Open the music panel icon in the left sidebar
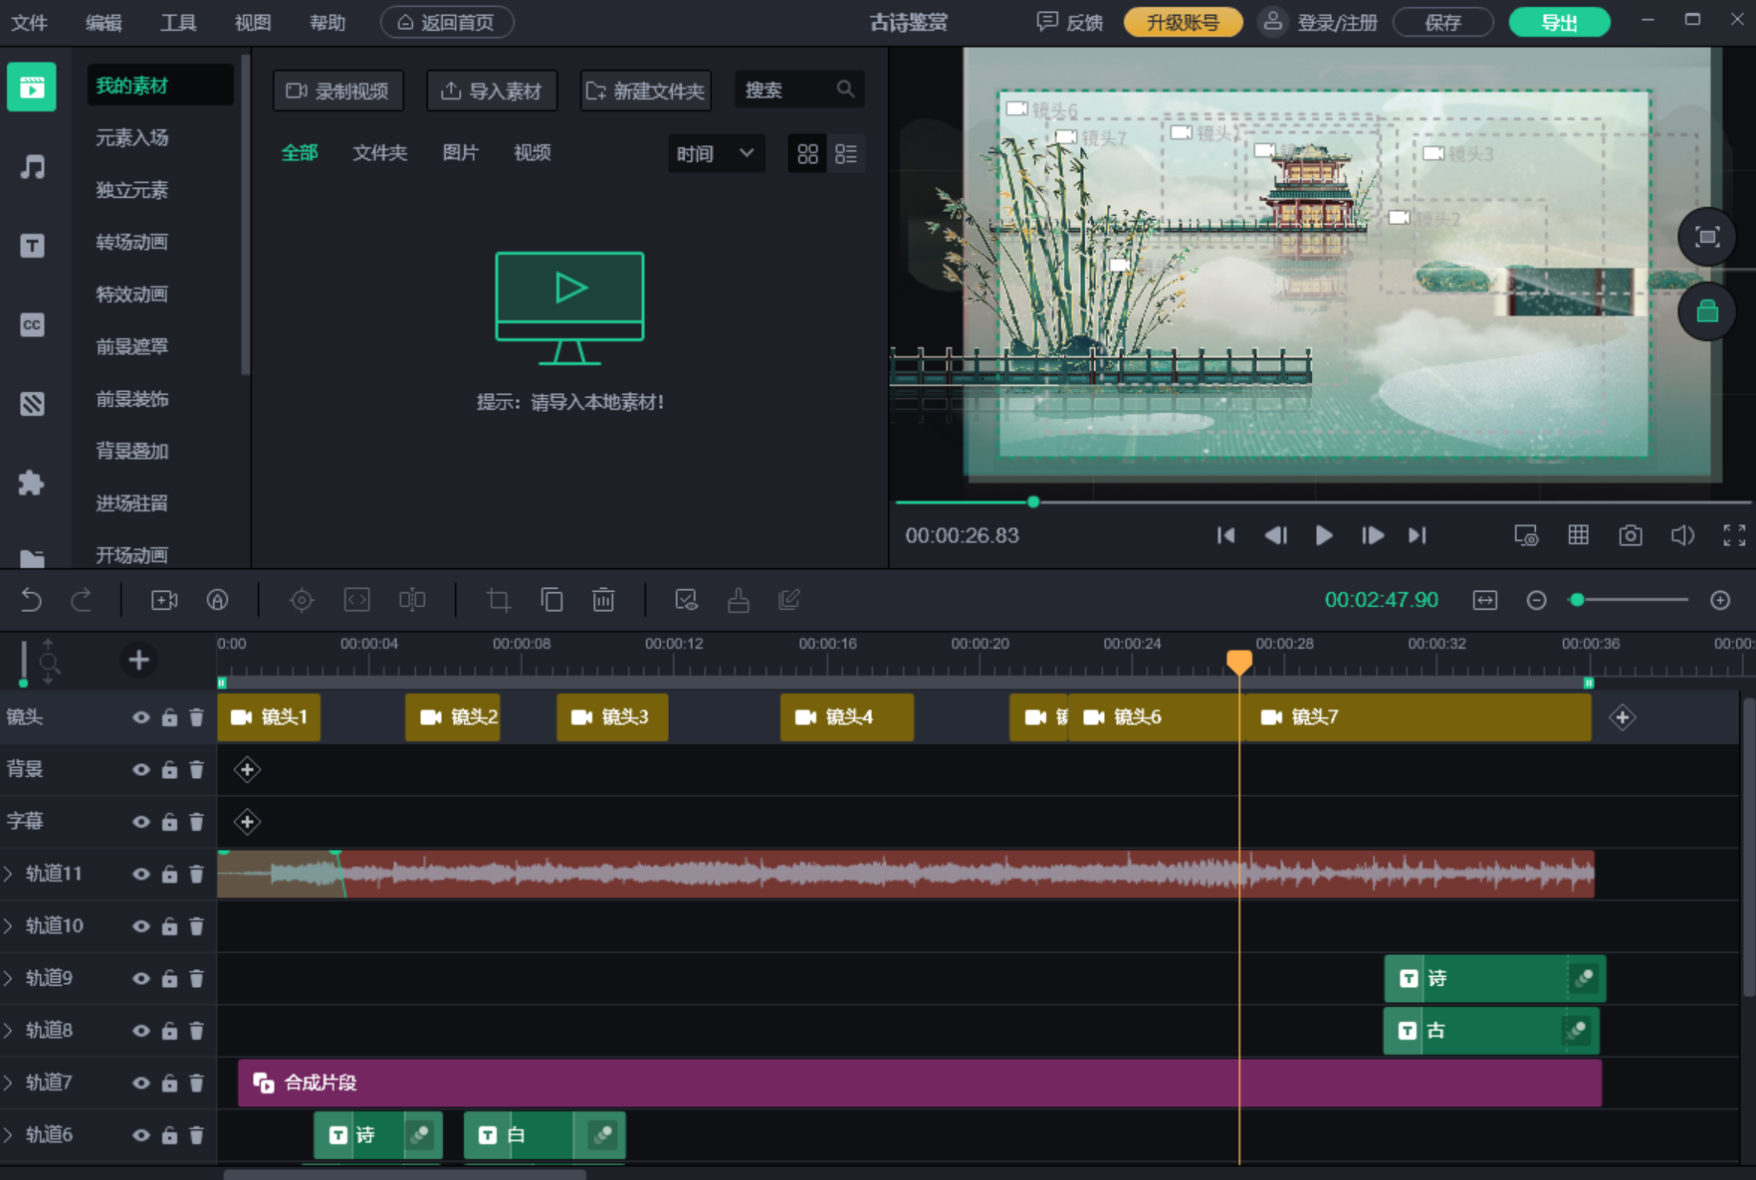This screenshot has width=1756, height=1180. (33, 166)
